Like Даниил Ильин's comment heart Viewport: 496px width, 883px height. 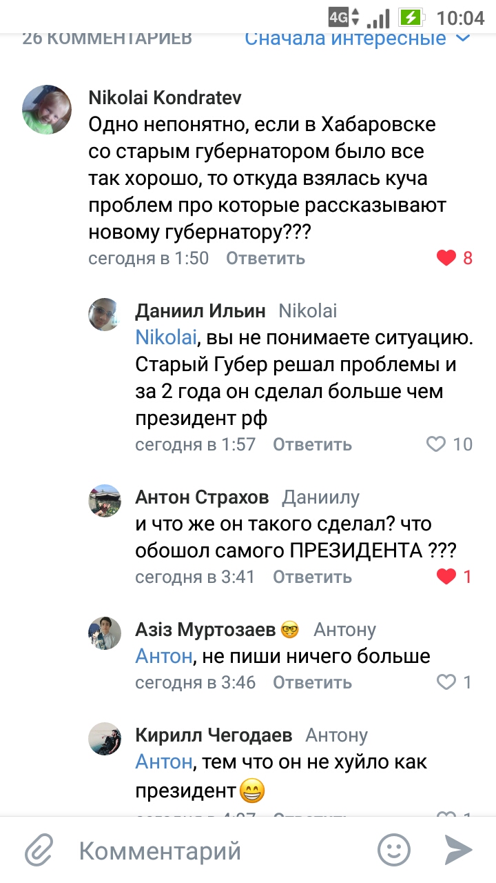click(436, 444)
